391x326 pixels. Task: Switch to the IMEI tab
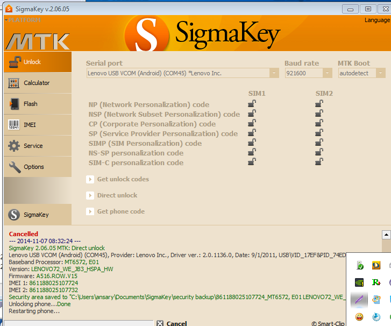(x=38, y=125)
